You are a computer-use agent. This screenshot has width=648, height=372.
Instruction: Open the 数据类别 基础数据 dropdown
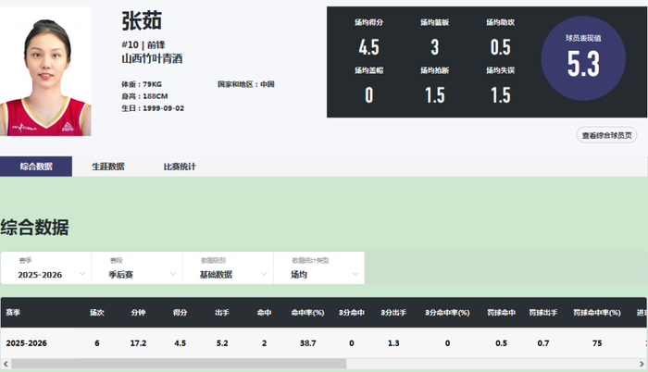[x=228, y=268]
